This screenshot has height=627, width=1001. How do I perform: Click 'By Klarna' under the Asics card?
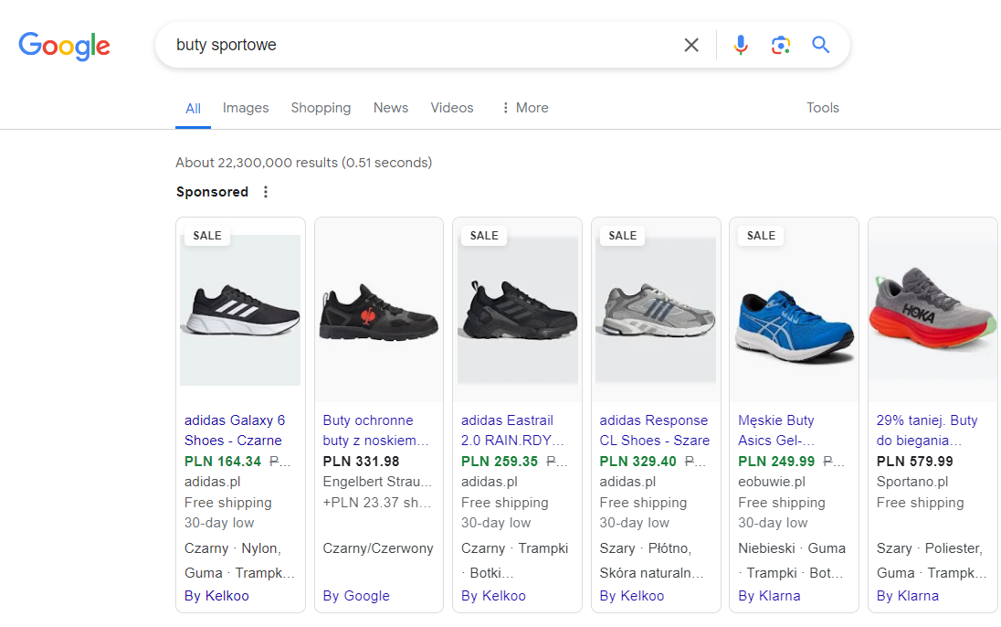(769, 596)
